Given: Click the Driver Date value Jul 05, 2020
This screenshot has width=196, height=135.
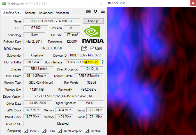Looking at the screenshot, I should [x=38, y=103].
